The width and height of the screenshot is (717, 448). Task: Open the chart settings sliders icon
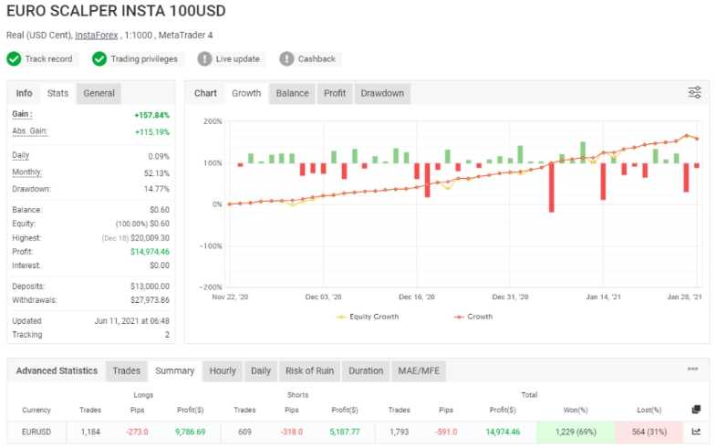694,92
